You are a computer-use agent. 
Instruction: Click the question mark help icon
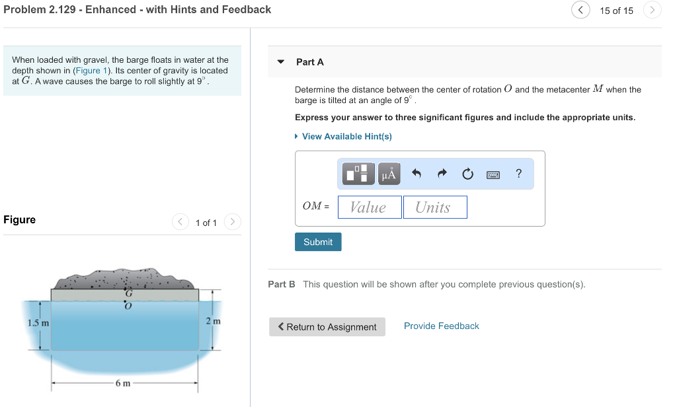[518, 174]
